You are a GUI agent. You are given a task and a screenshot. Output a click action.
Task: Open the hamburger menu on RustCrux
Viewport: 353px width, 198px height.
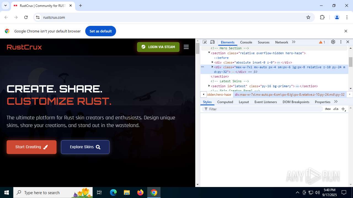[186, 47]
